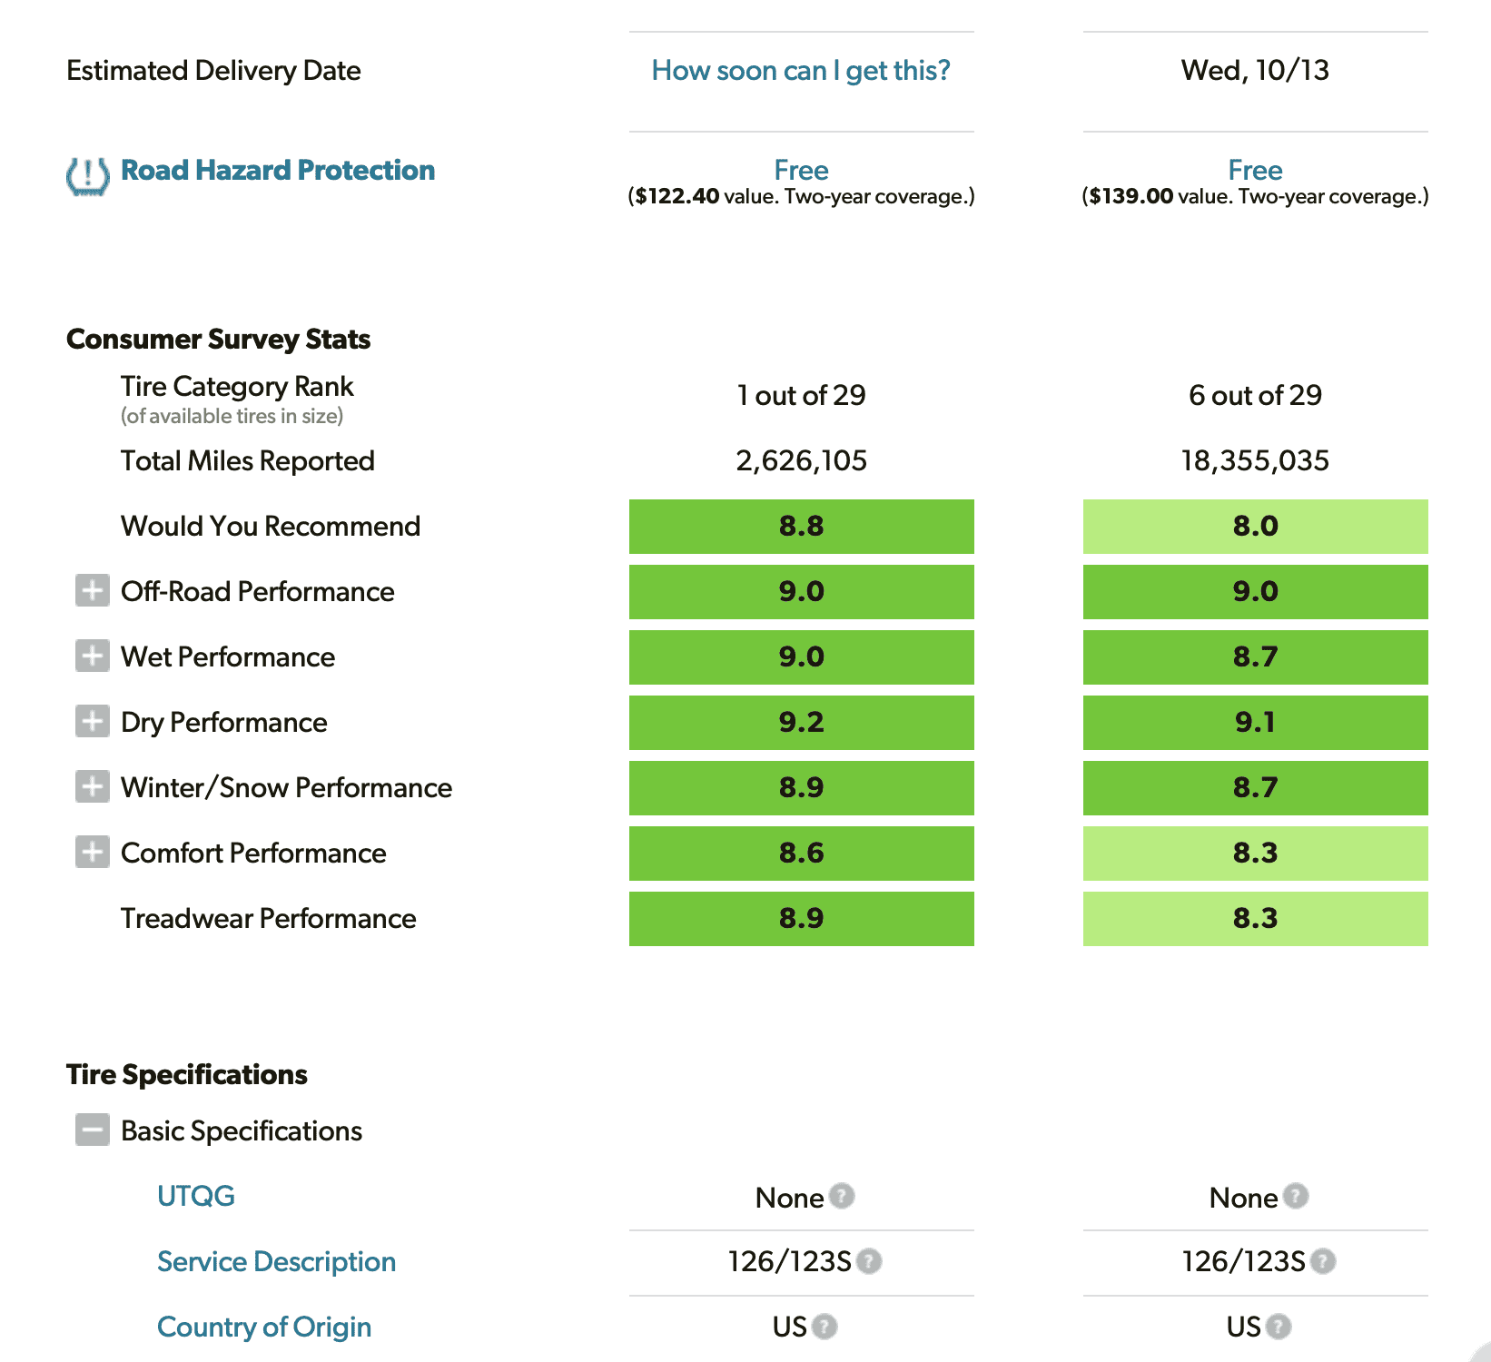Click help icon next to second 126/123S
This screenshot has width=1491, height=1362.
point(1323,1261)
